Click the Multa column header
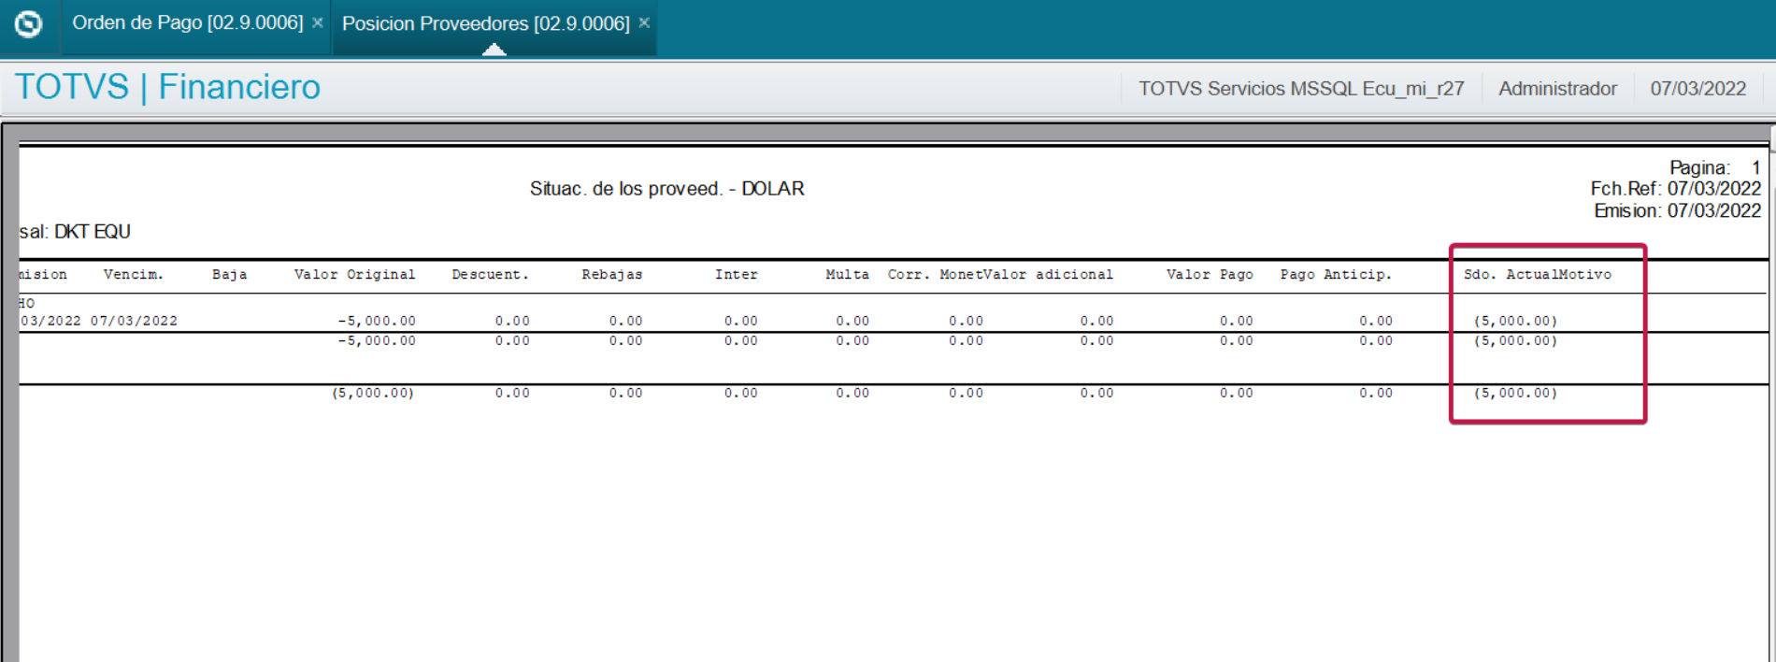1776x662 pixels. pyautogui.click(x=847, y=275)
